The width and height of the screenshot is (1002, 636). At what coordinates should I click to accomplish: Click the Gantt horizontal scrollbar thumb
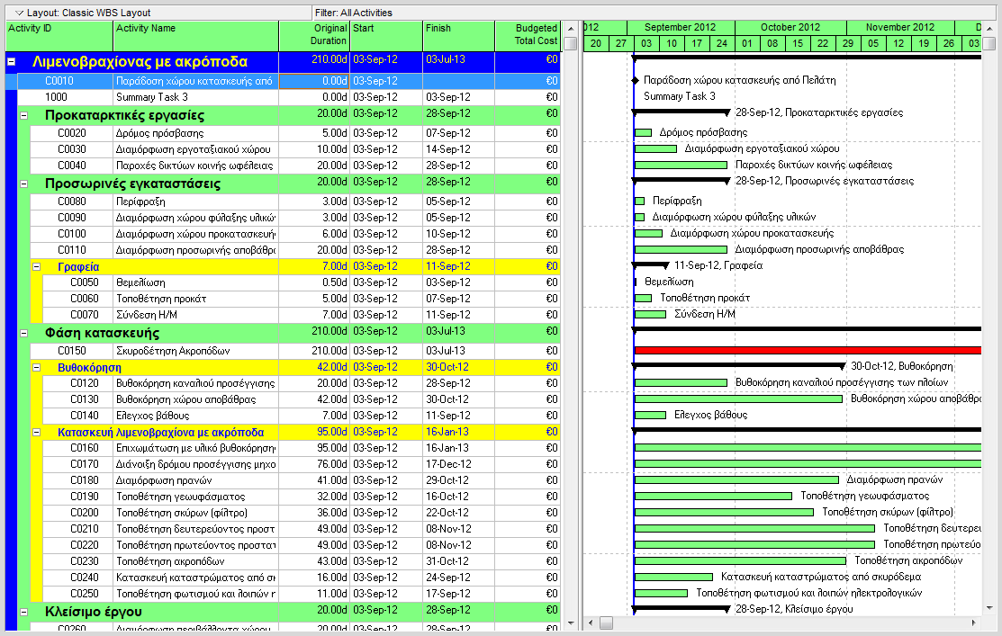click(x=606, y=623)
